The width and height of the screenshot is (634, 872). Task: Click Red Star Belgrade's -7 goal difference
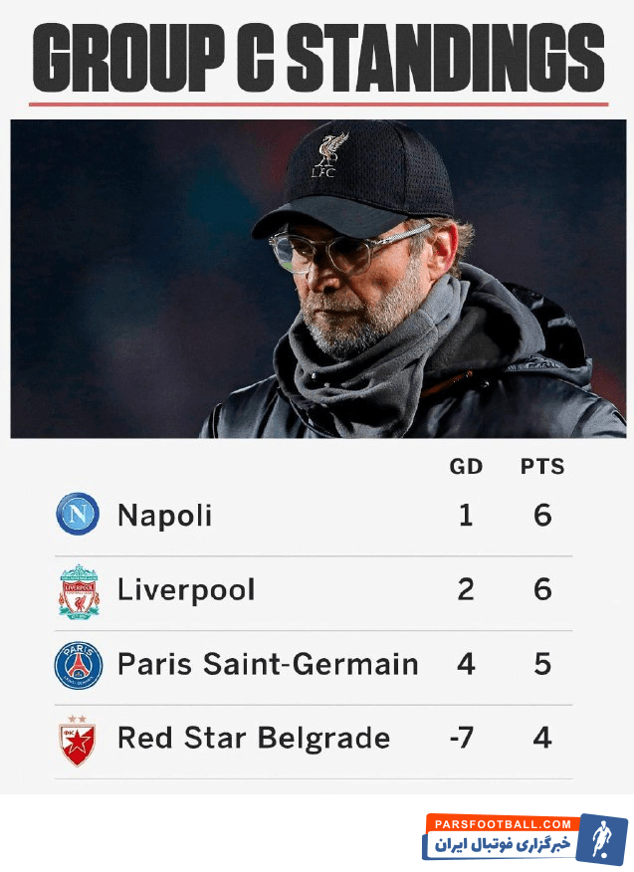tap(461, 739)
